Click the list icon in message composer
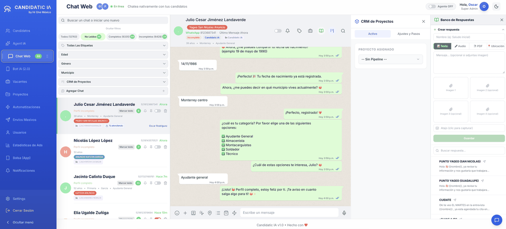The height and width of the screenshot is (229, 506). click(218, 213)
